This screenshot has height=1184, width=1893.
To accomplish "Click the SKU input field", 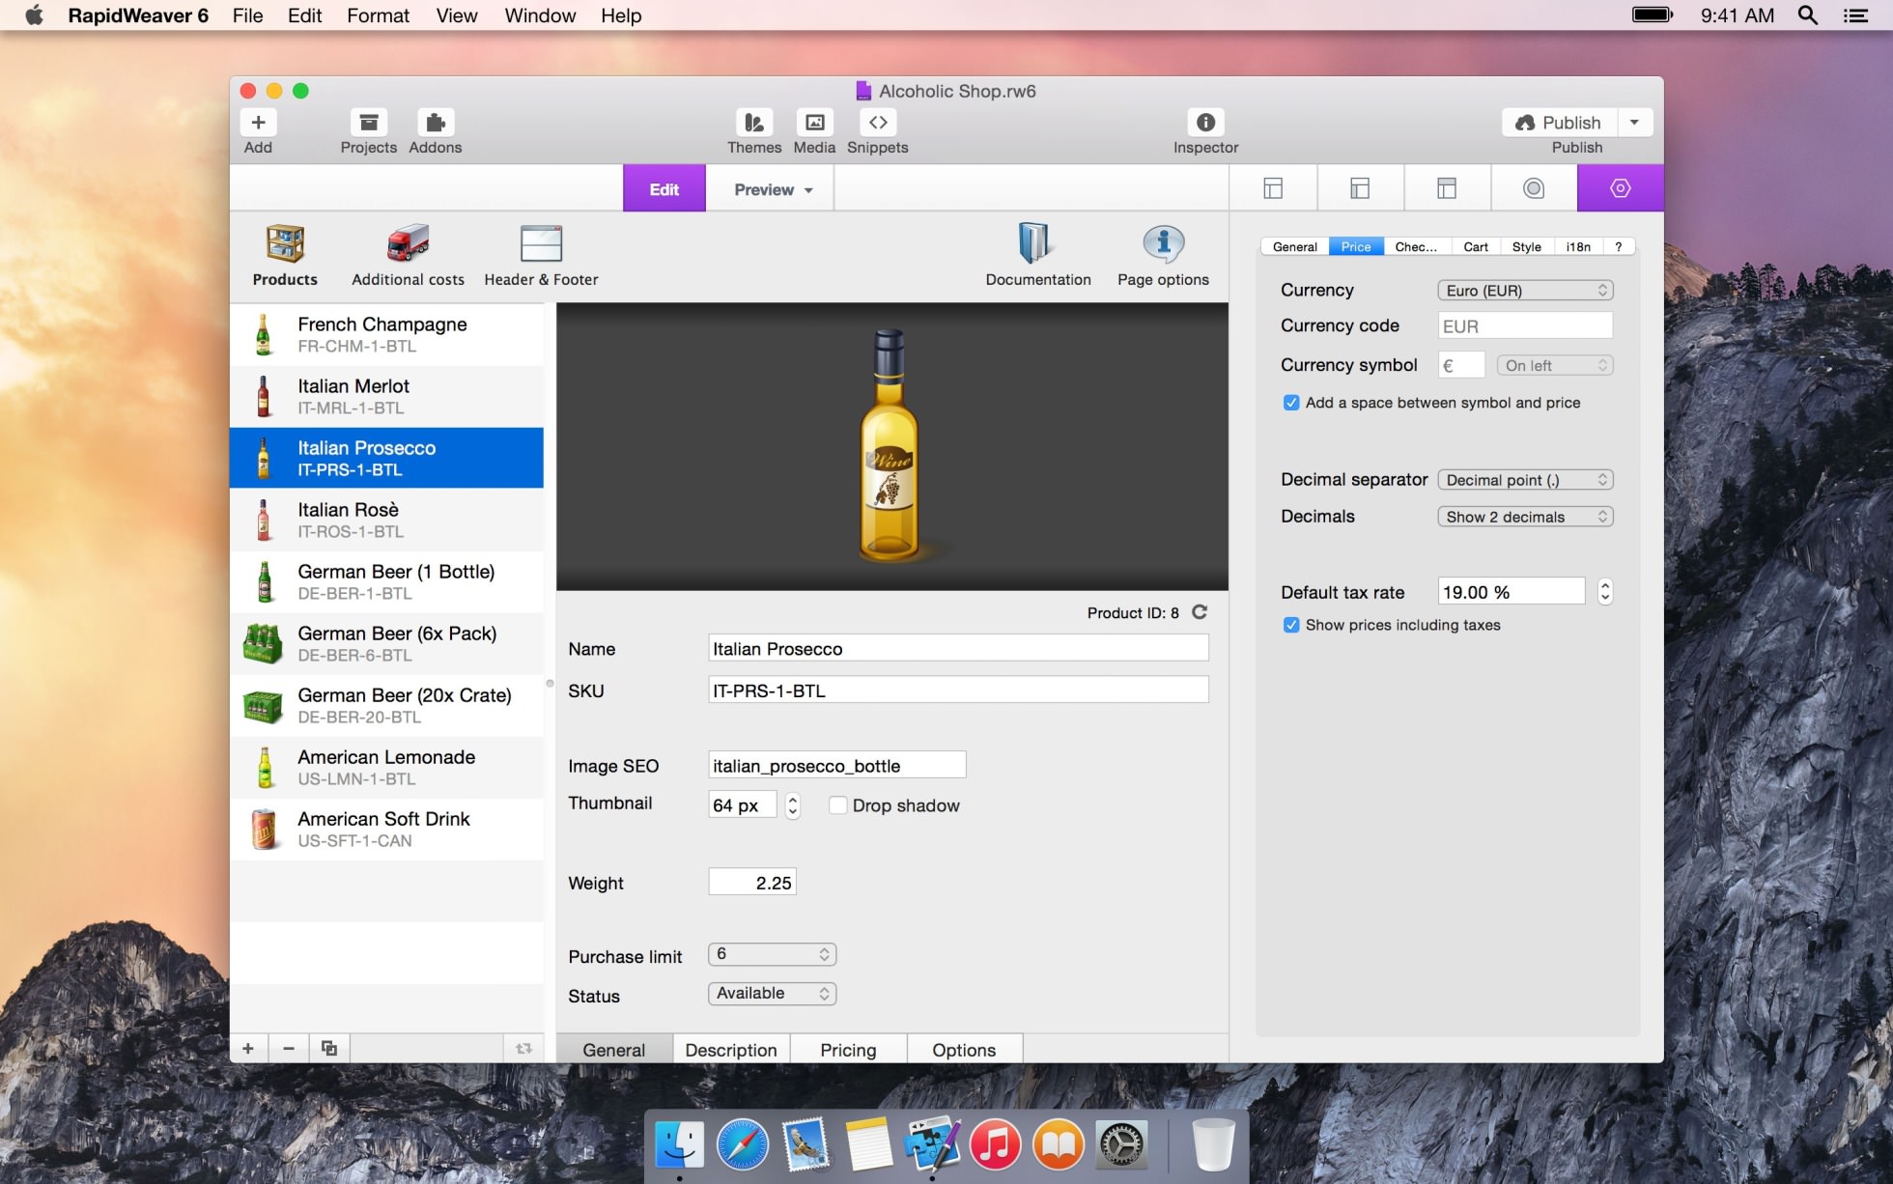I will [958, 690].
